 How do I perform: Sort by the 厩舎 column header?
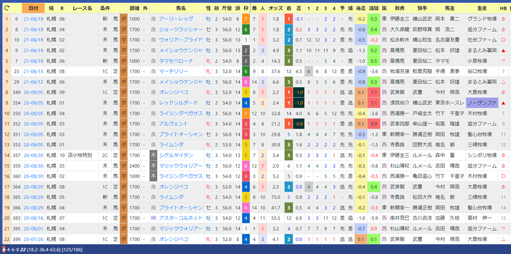pos(399,8)
